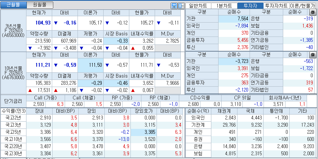Click the 기관 net buy value -3,723
Image resolution: width=318 pixels, height=159 pixels.
242,61
